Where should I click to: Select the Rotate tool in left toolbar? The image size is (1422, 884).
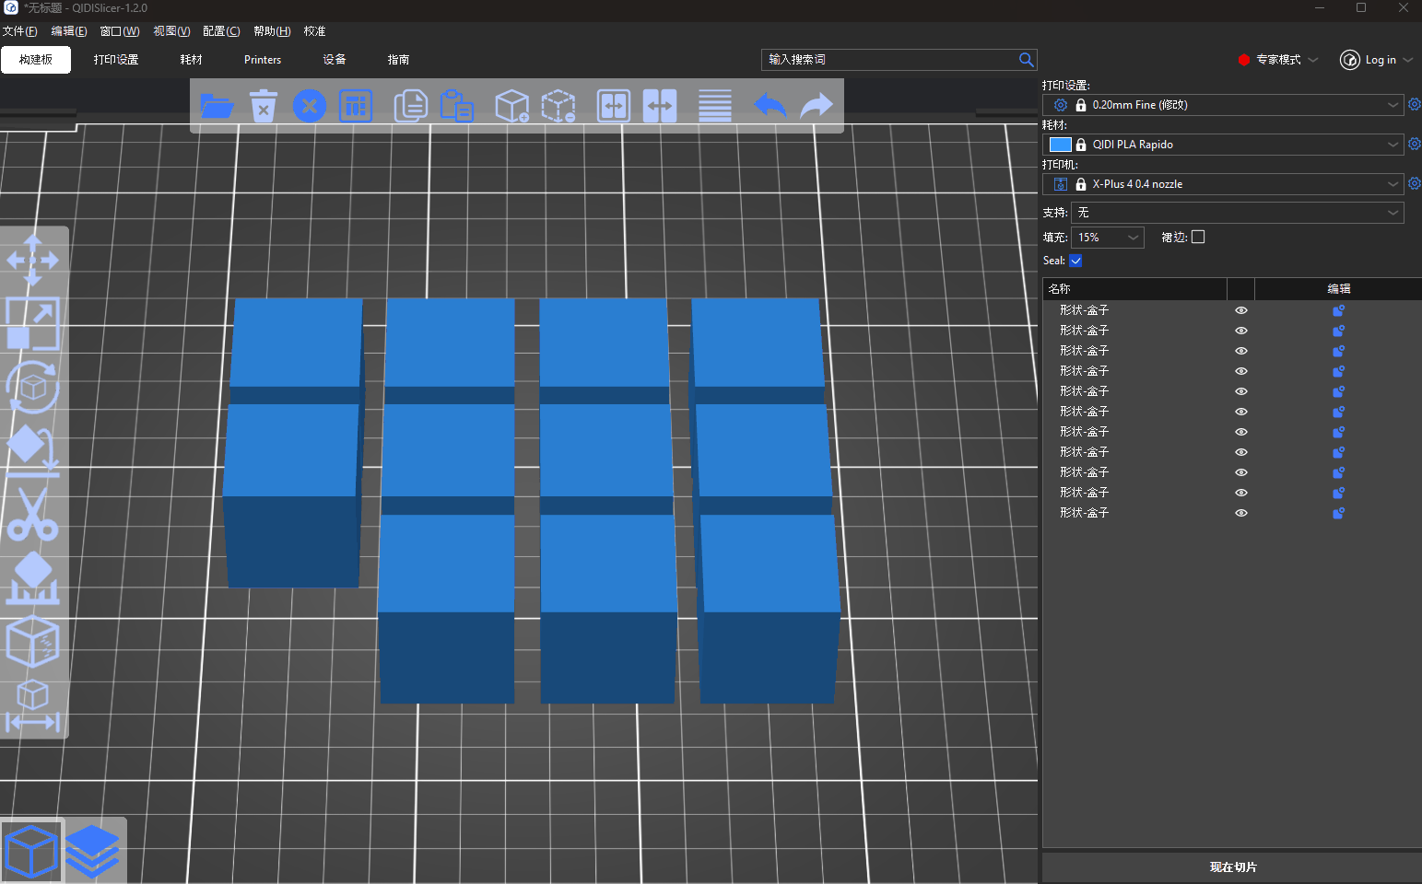pos(33,387)
